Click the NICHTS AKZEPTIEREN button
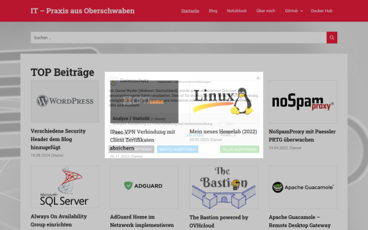The height and width of the screenshot is (230, 368). coord(177,149)
